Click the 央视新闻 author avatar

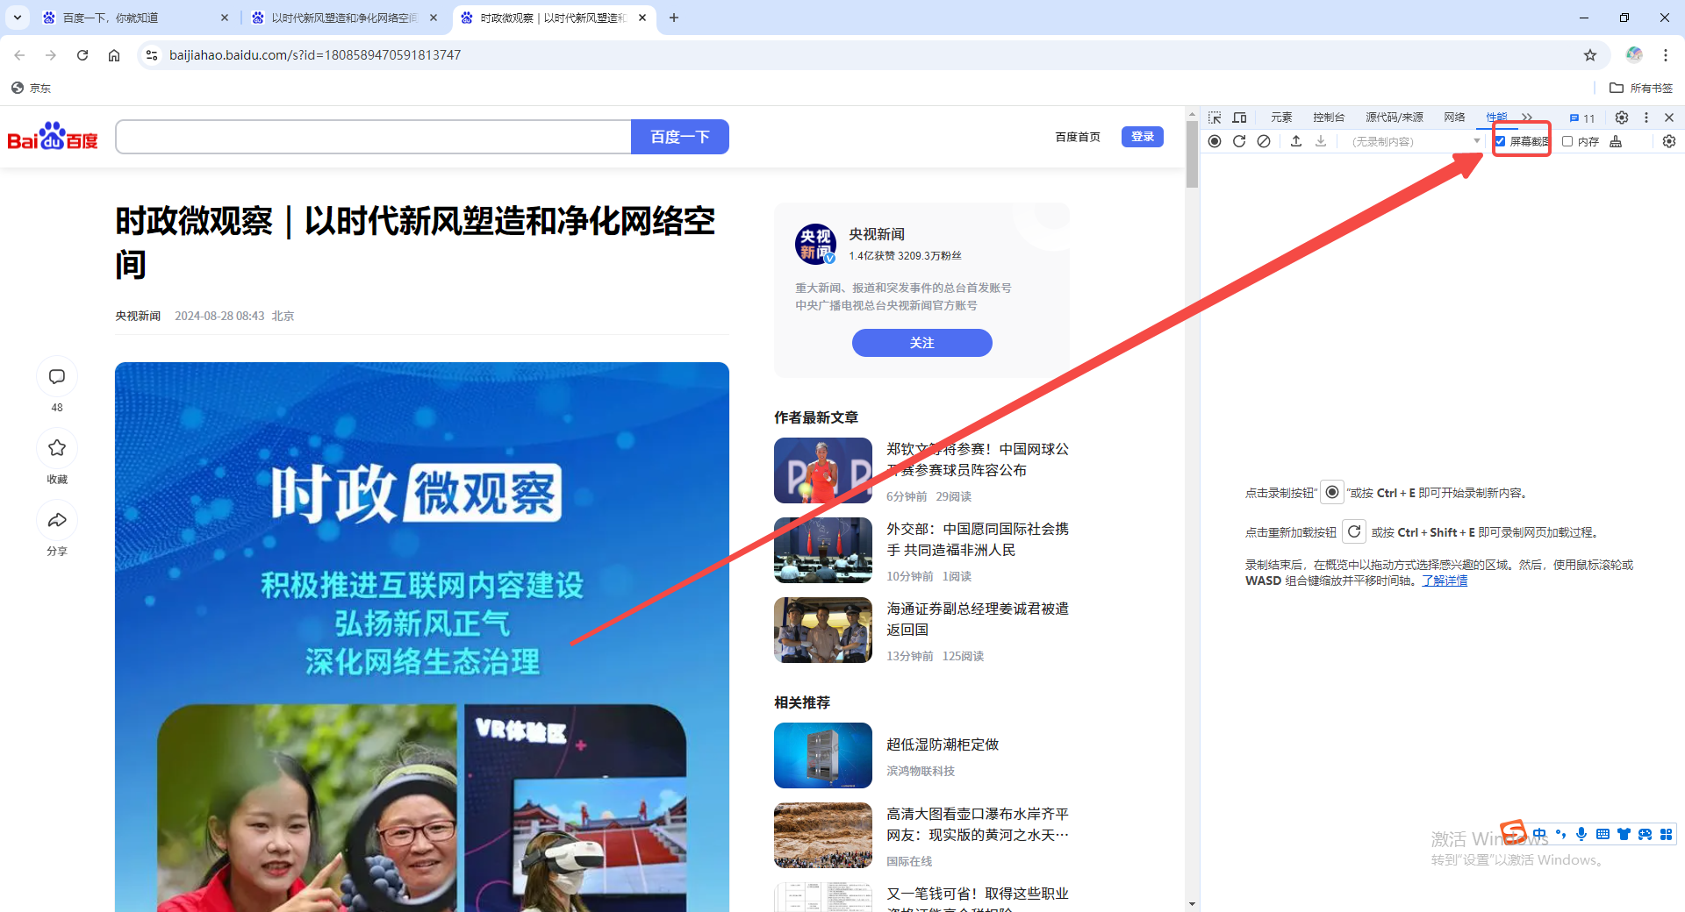coord(816,244)
